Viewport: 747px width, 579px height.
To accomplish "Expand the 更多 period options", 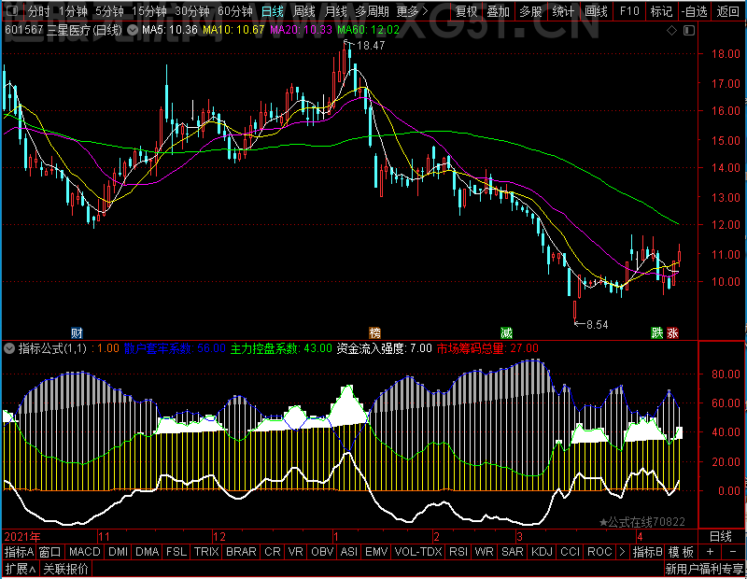I will coord(413,11).
